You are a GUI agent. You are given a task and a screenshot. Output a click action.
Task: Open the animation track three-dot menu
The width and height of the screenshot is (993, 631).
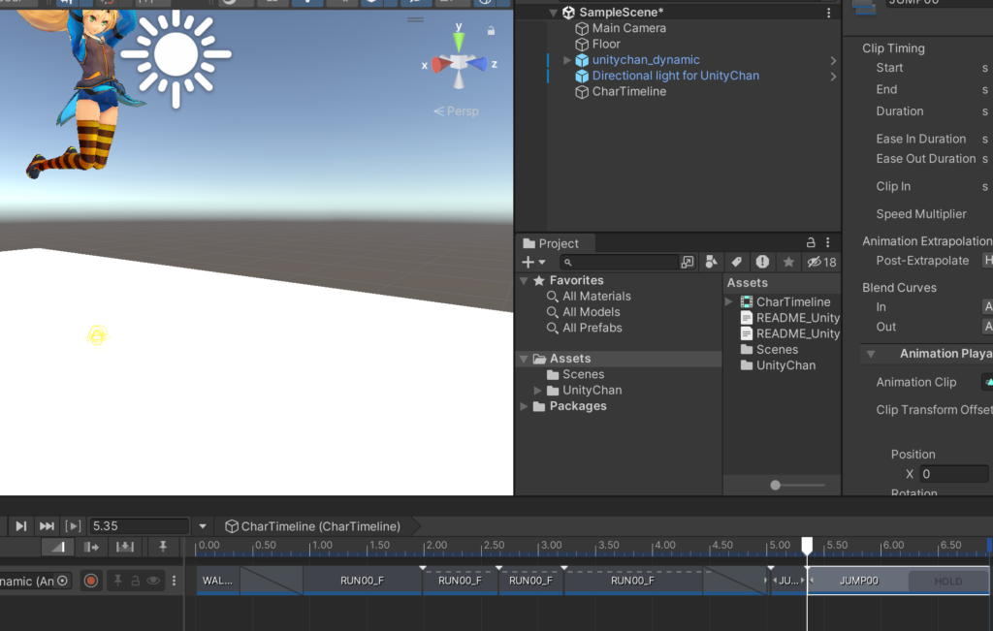click(x=175, y=581)
